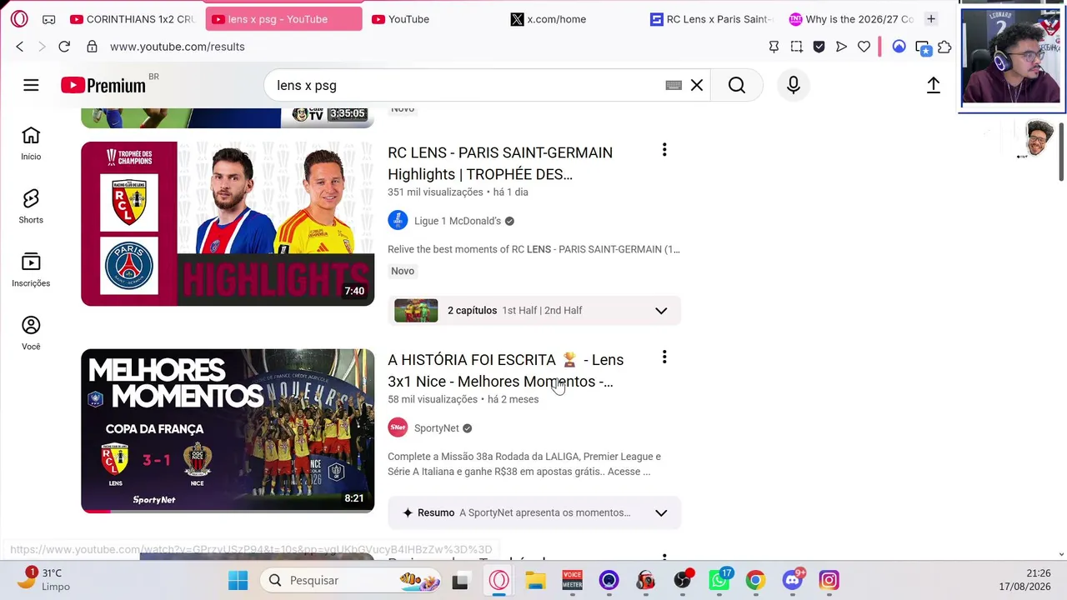Viewport: 1067px width, 600px height.
Task: Open the shield checkmark privacy icon
Action: [819, 47]
